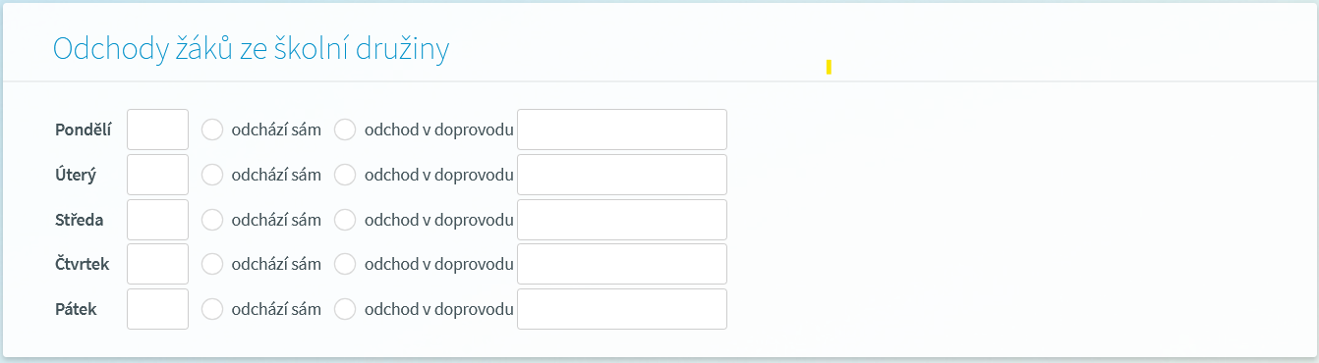Focus the Pondělí escort name field
Image resolution: width=1319 pixels, height=363 pixels.
click(x=622, y=130)
